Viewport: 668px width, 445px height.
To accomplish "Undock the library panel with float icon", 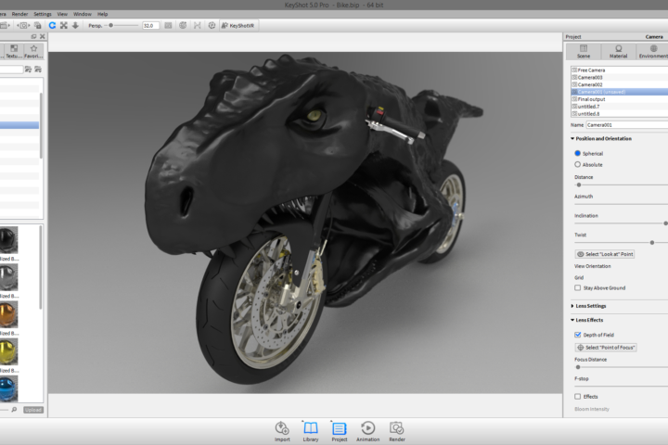I will point(33,37).
